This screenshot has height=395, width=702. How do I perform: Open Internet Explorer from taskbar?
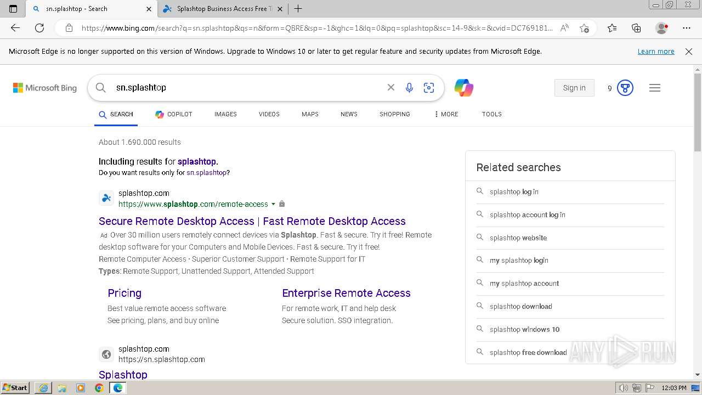click(43, 388)
